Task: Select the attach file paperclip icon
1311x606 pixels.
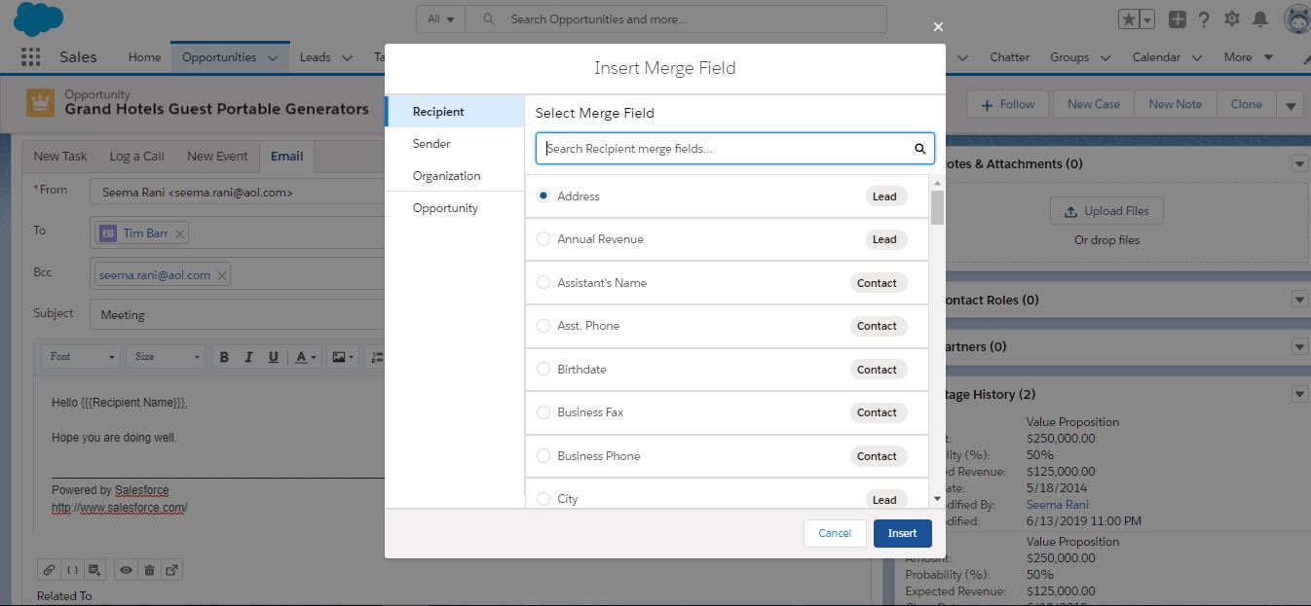Action: pos(49,570)
